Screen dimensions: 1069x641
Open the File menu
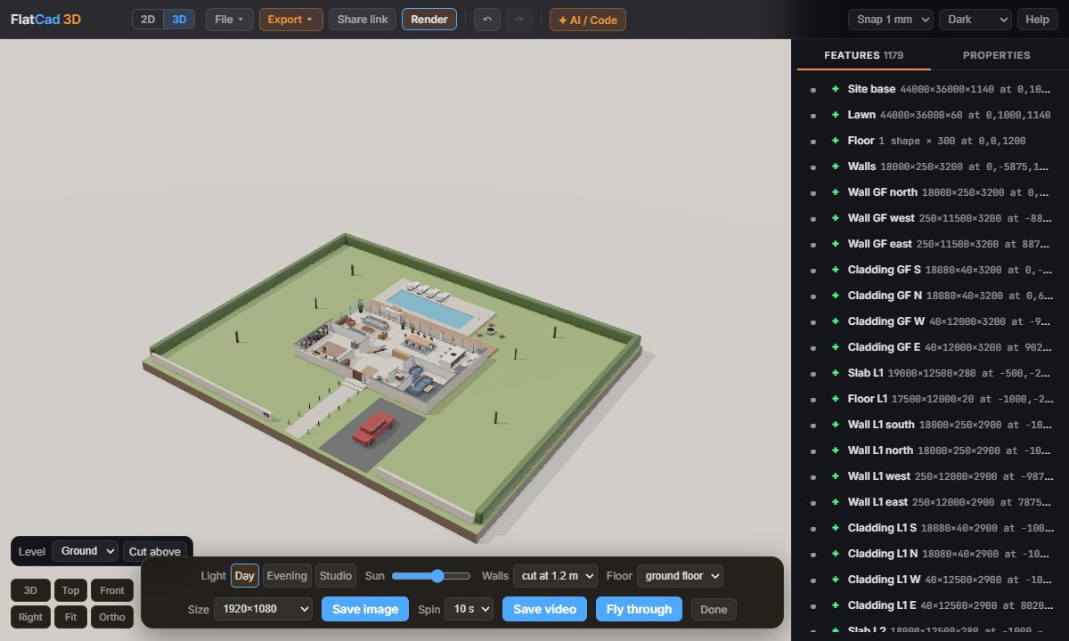[x=230, y=20]
